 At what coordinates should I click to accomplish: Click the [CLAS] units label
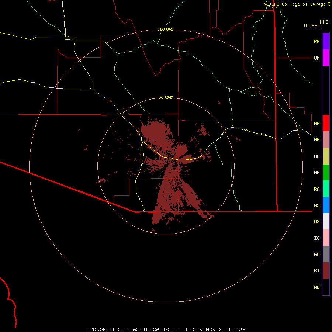[311, 25]
